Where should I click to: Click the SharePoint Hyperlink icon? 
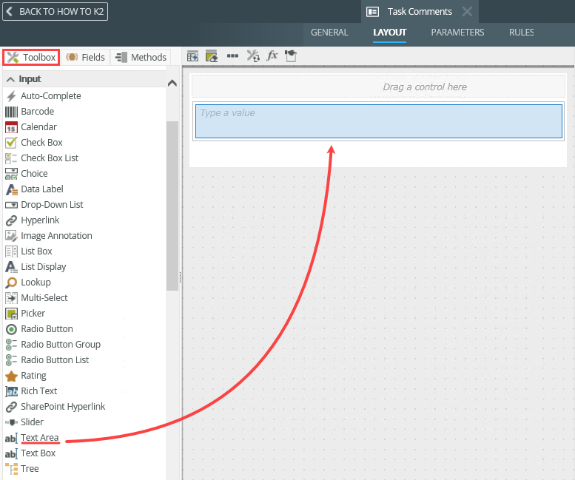point(11,407)
